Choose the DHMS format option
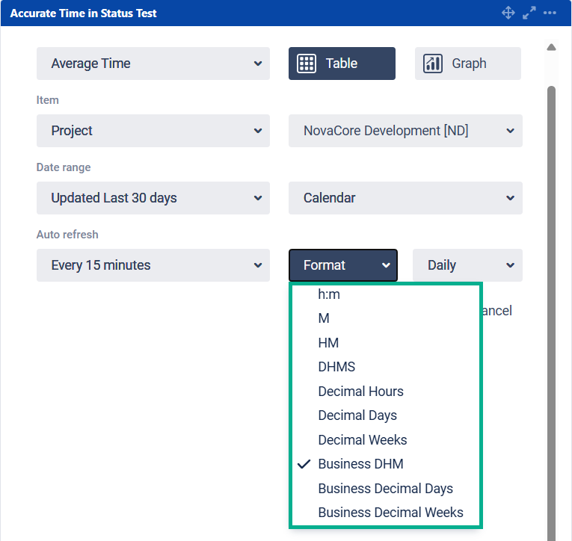Viewport: 572px width, 541px height. (336, 367)
